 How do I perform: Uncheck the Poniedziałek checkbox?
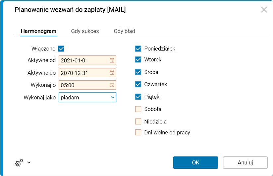pyautogui.click(x=138, y=49)
